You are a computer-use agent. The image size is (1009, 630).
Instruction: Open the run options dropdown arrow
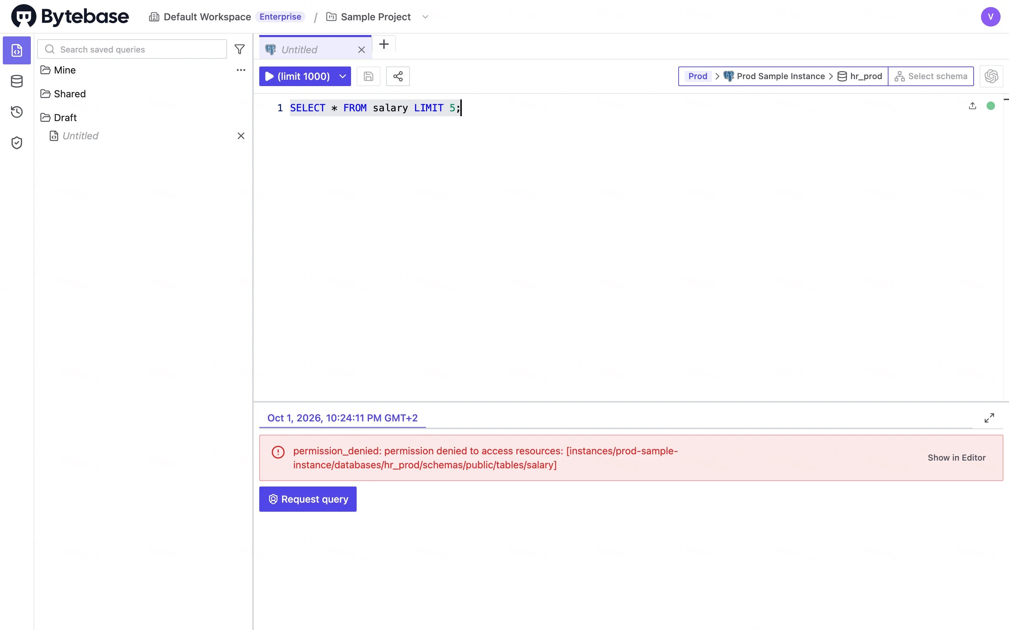pos(343,76)
